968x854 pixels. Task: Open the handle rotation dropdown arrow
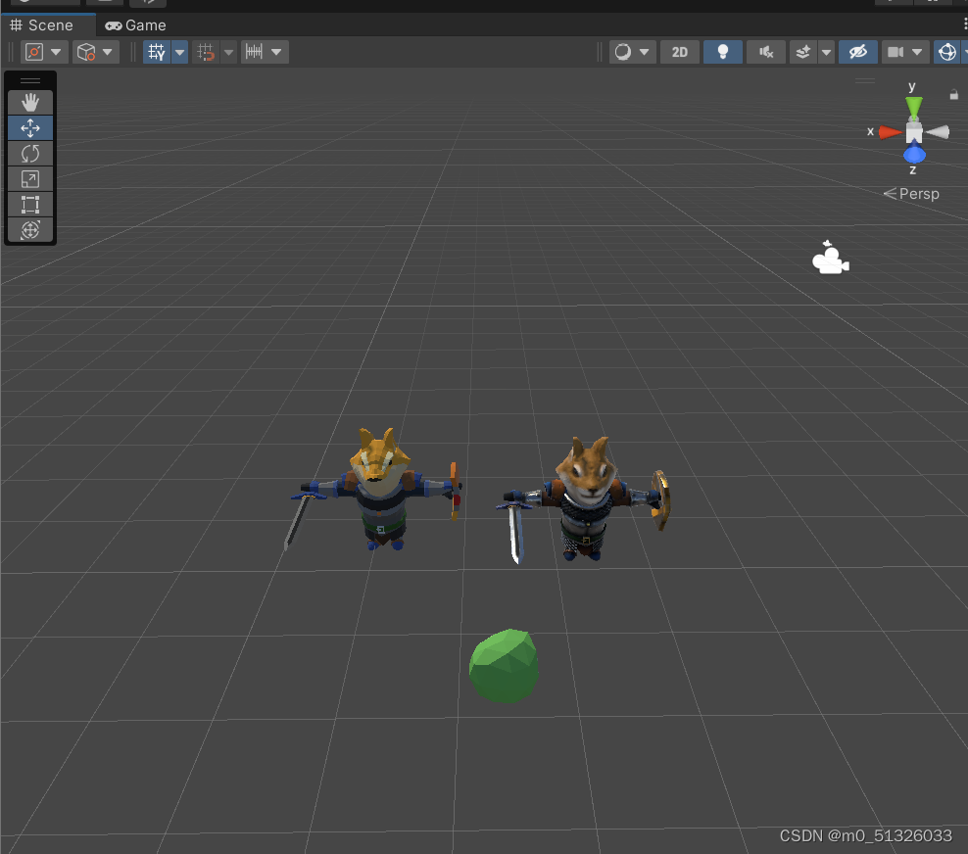[108, 52]
